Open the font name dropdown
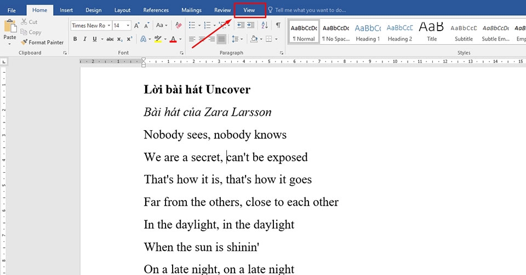 pyautogui.click(x=109, y=26)
